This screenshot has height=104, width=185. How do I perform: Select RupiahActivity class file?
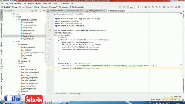28,39
